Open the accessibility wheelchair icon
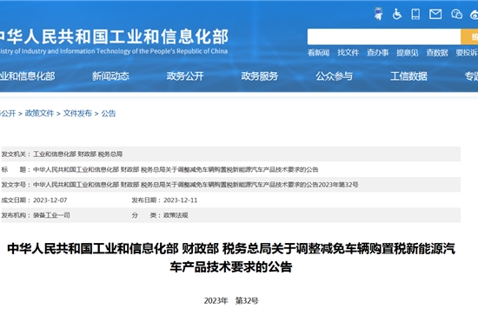This screenshot has height=328, width=478. pyautogui.click(x=396, y=14)
